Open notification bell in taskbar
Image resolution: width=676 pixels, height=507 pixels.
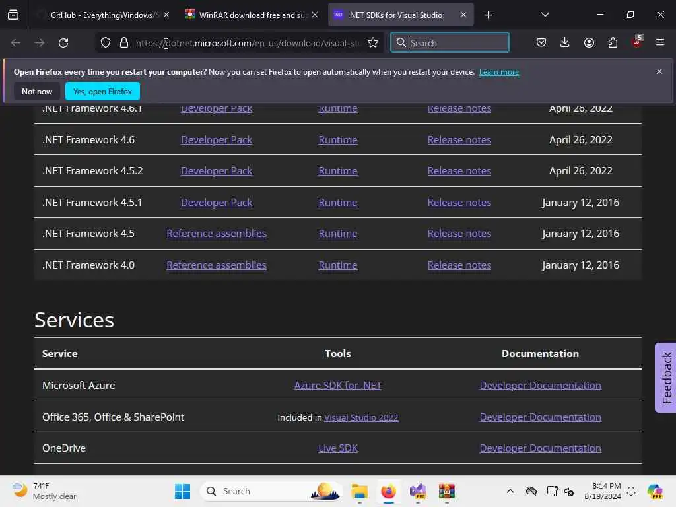[x=631, y=491]
